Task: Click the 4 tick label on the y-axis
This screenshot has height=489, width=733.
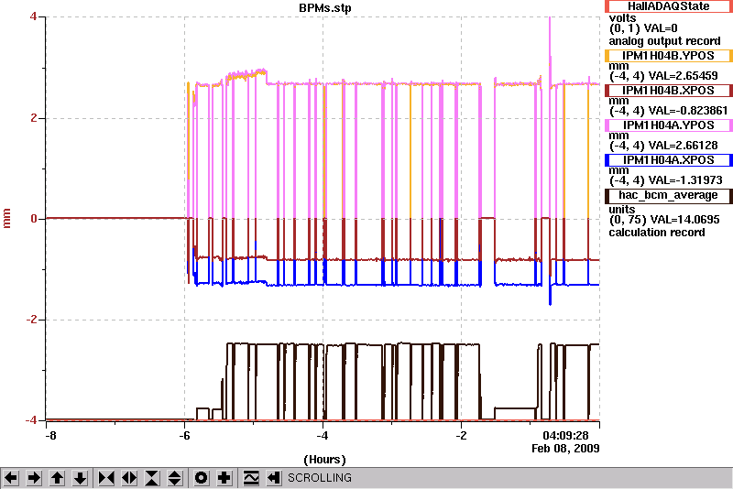Action: coord(33,16)
